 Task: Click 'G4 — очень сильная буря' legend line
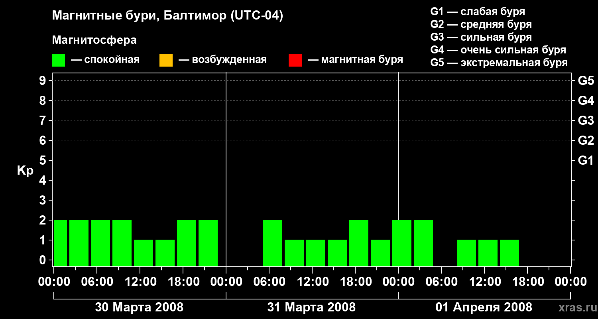pos(498,50)
